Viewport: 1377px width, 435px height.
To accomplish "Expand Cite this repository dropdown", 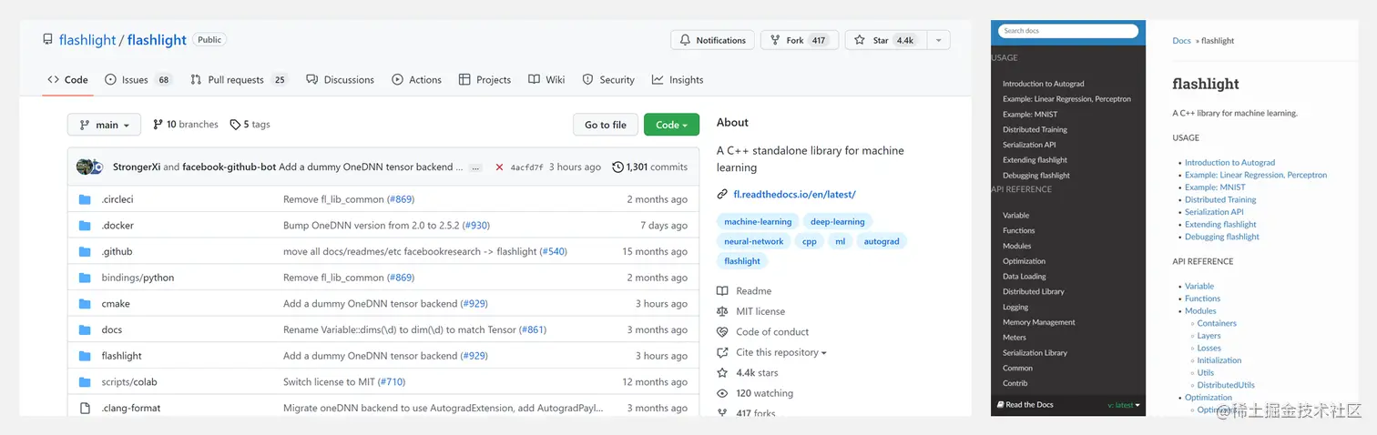I will pos(781,352).
